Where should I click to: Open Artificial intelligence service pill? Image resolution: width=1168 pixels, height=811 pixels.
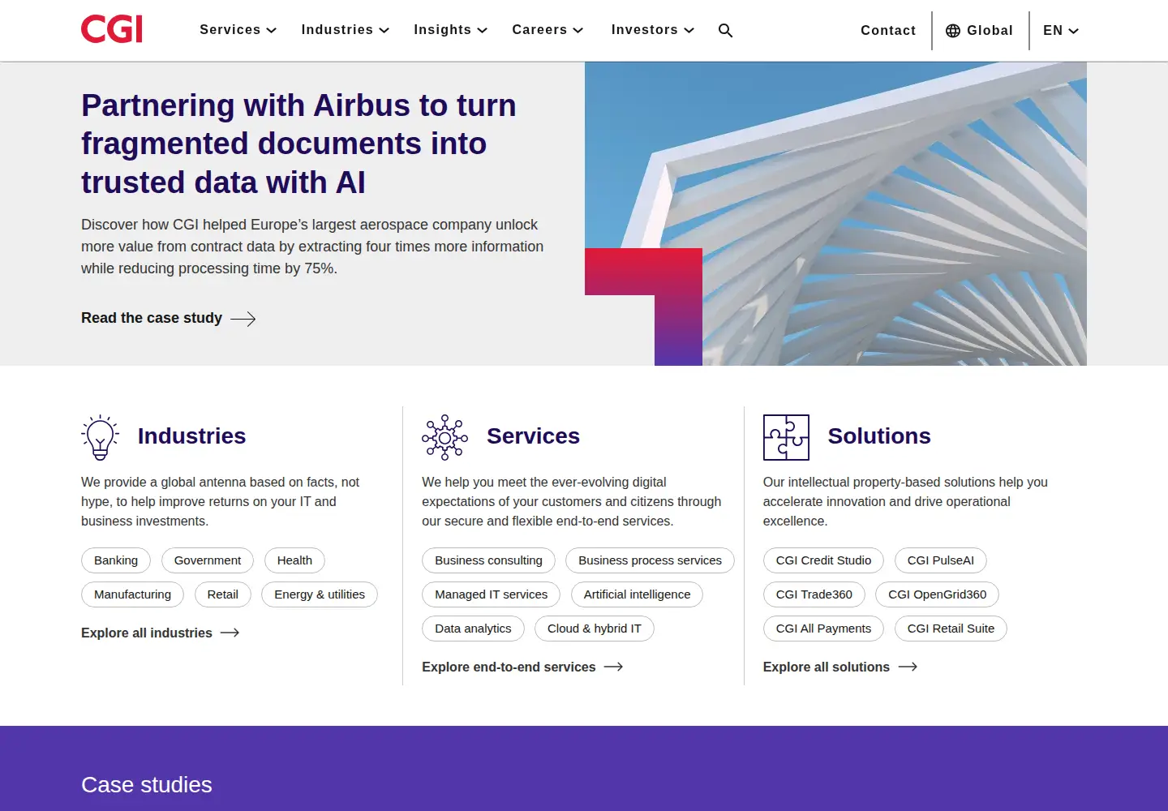[637, 594]
